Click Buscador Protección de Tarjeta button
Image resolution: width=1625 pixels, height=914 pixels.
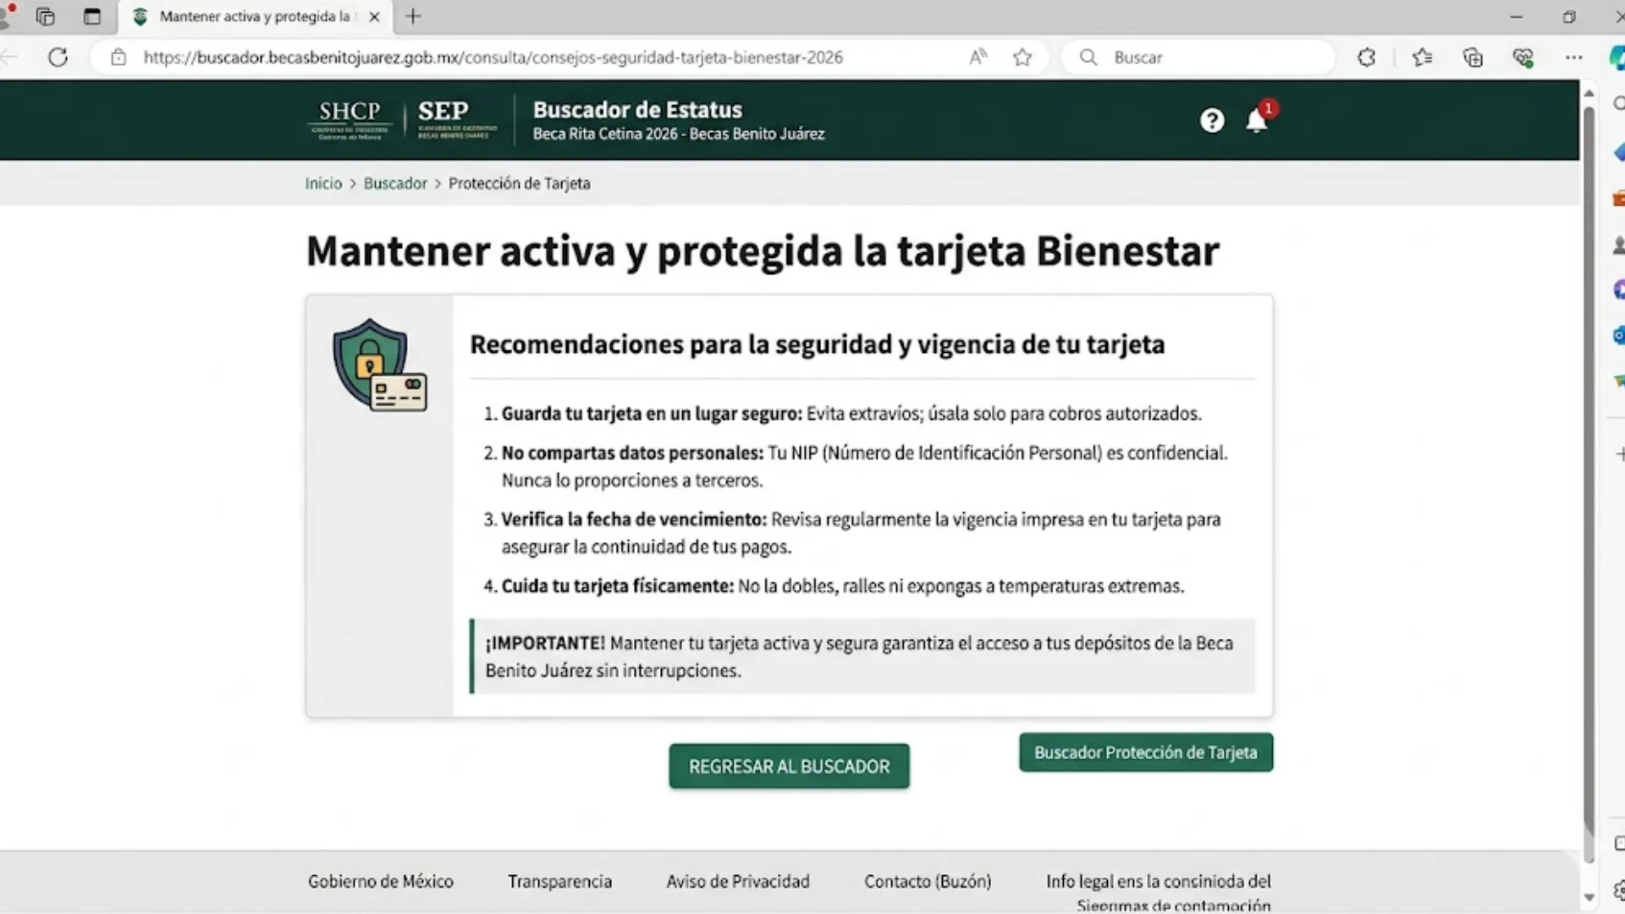click(1146, 752)
